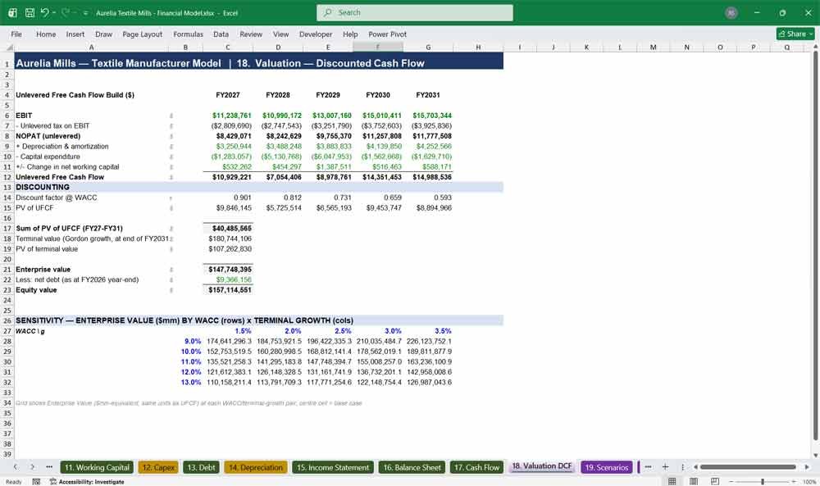Open the Data ribbon tab

(221, 34)
